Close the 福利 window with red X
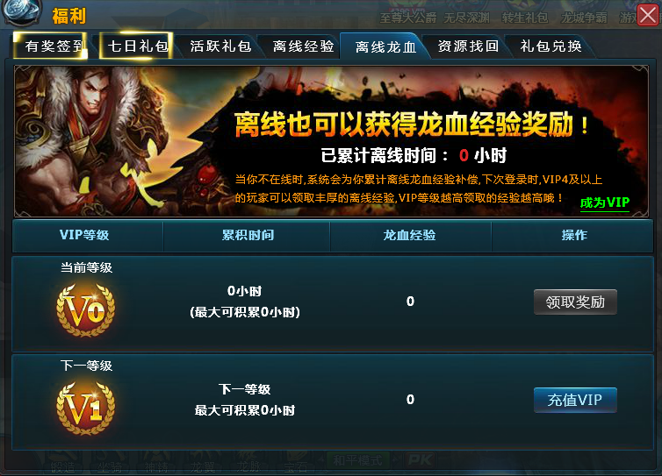662x476 pixels. pyautogui.click(x=648, y=15)
